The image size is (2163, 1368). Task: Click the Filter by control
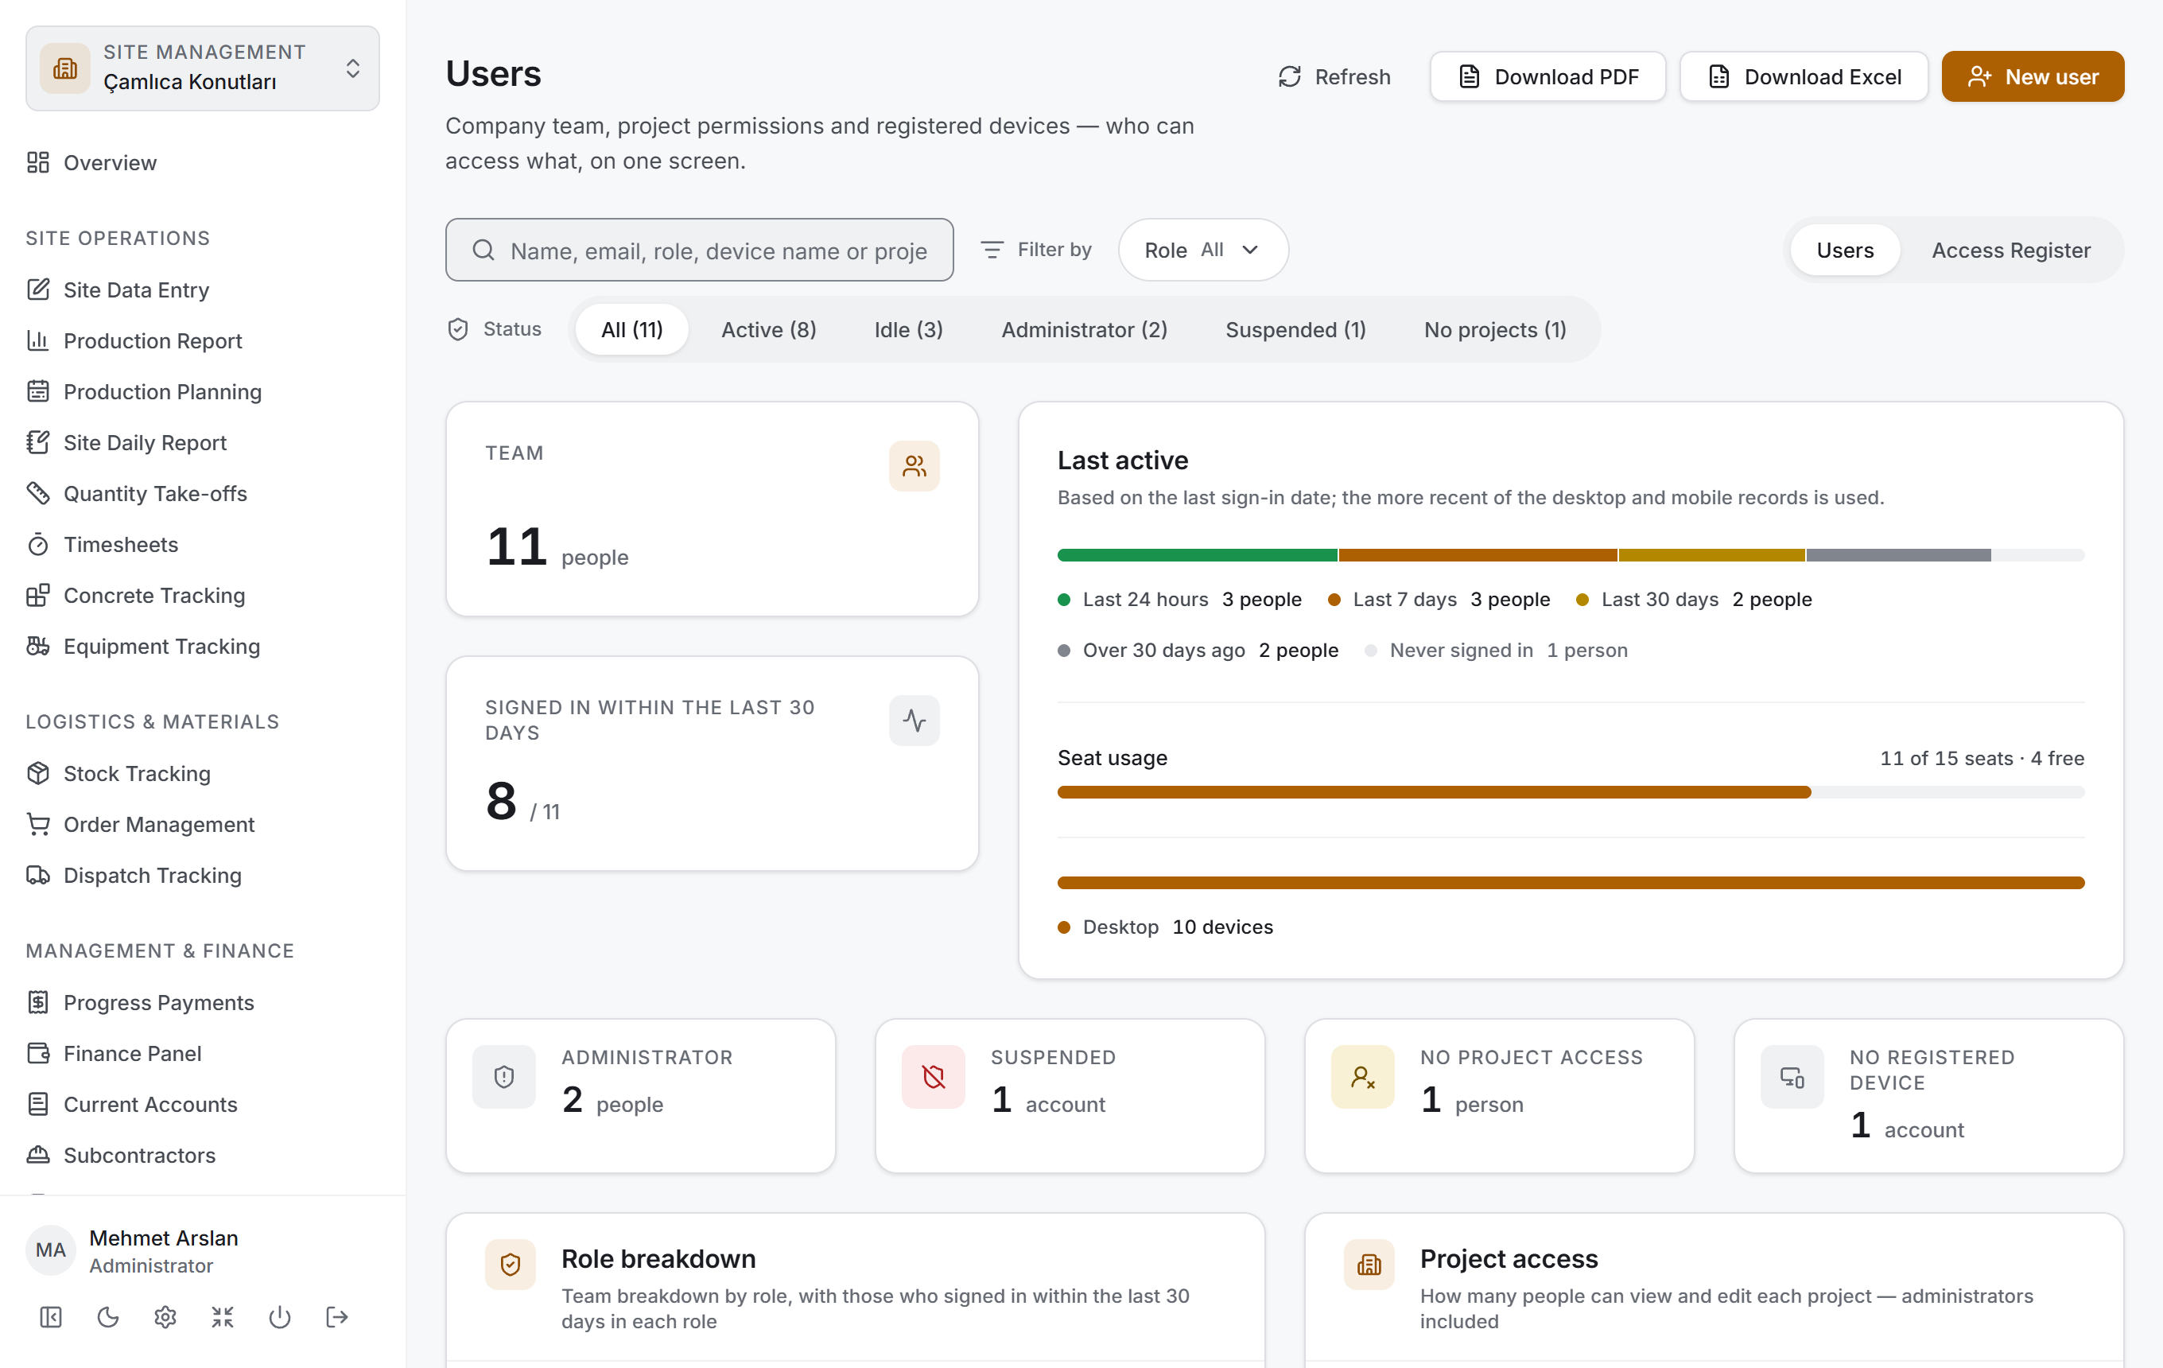1035,250
